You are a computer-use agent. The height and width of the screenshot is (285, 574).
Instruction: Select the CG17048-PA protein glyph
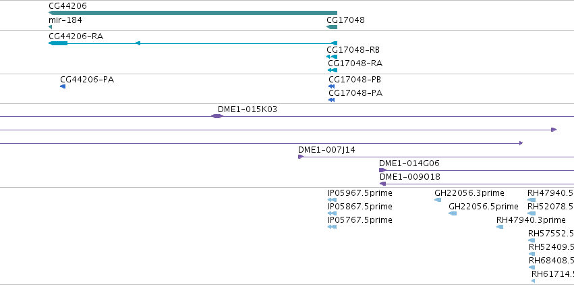click(332, 100)
